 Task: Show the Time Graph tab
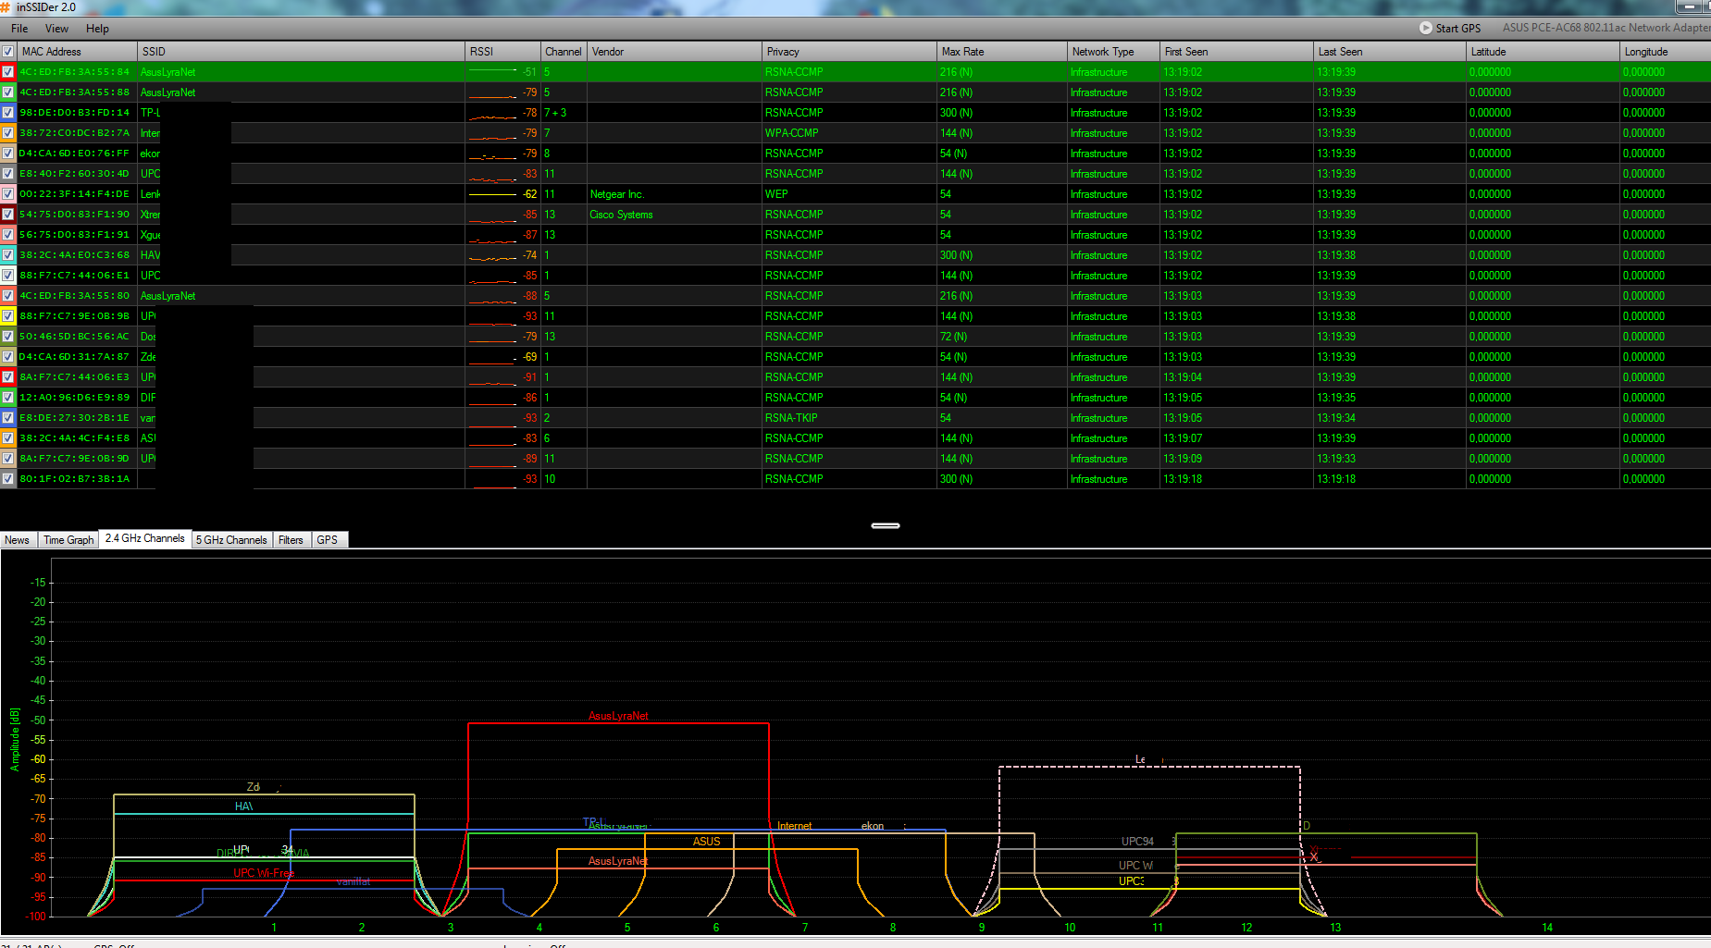(68, 540)
